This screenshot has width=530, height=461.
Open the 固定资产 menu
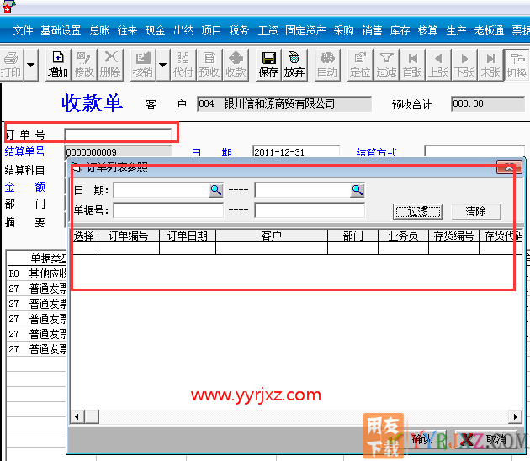tap(305, 30)
